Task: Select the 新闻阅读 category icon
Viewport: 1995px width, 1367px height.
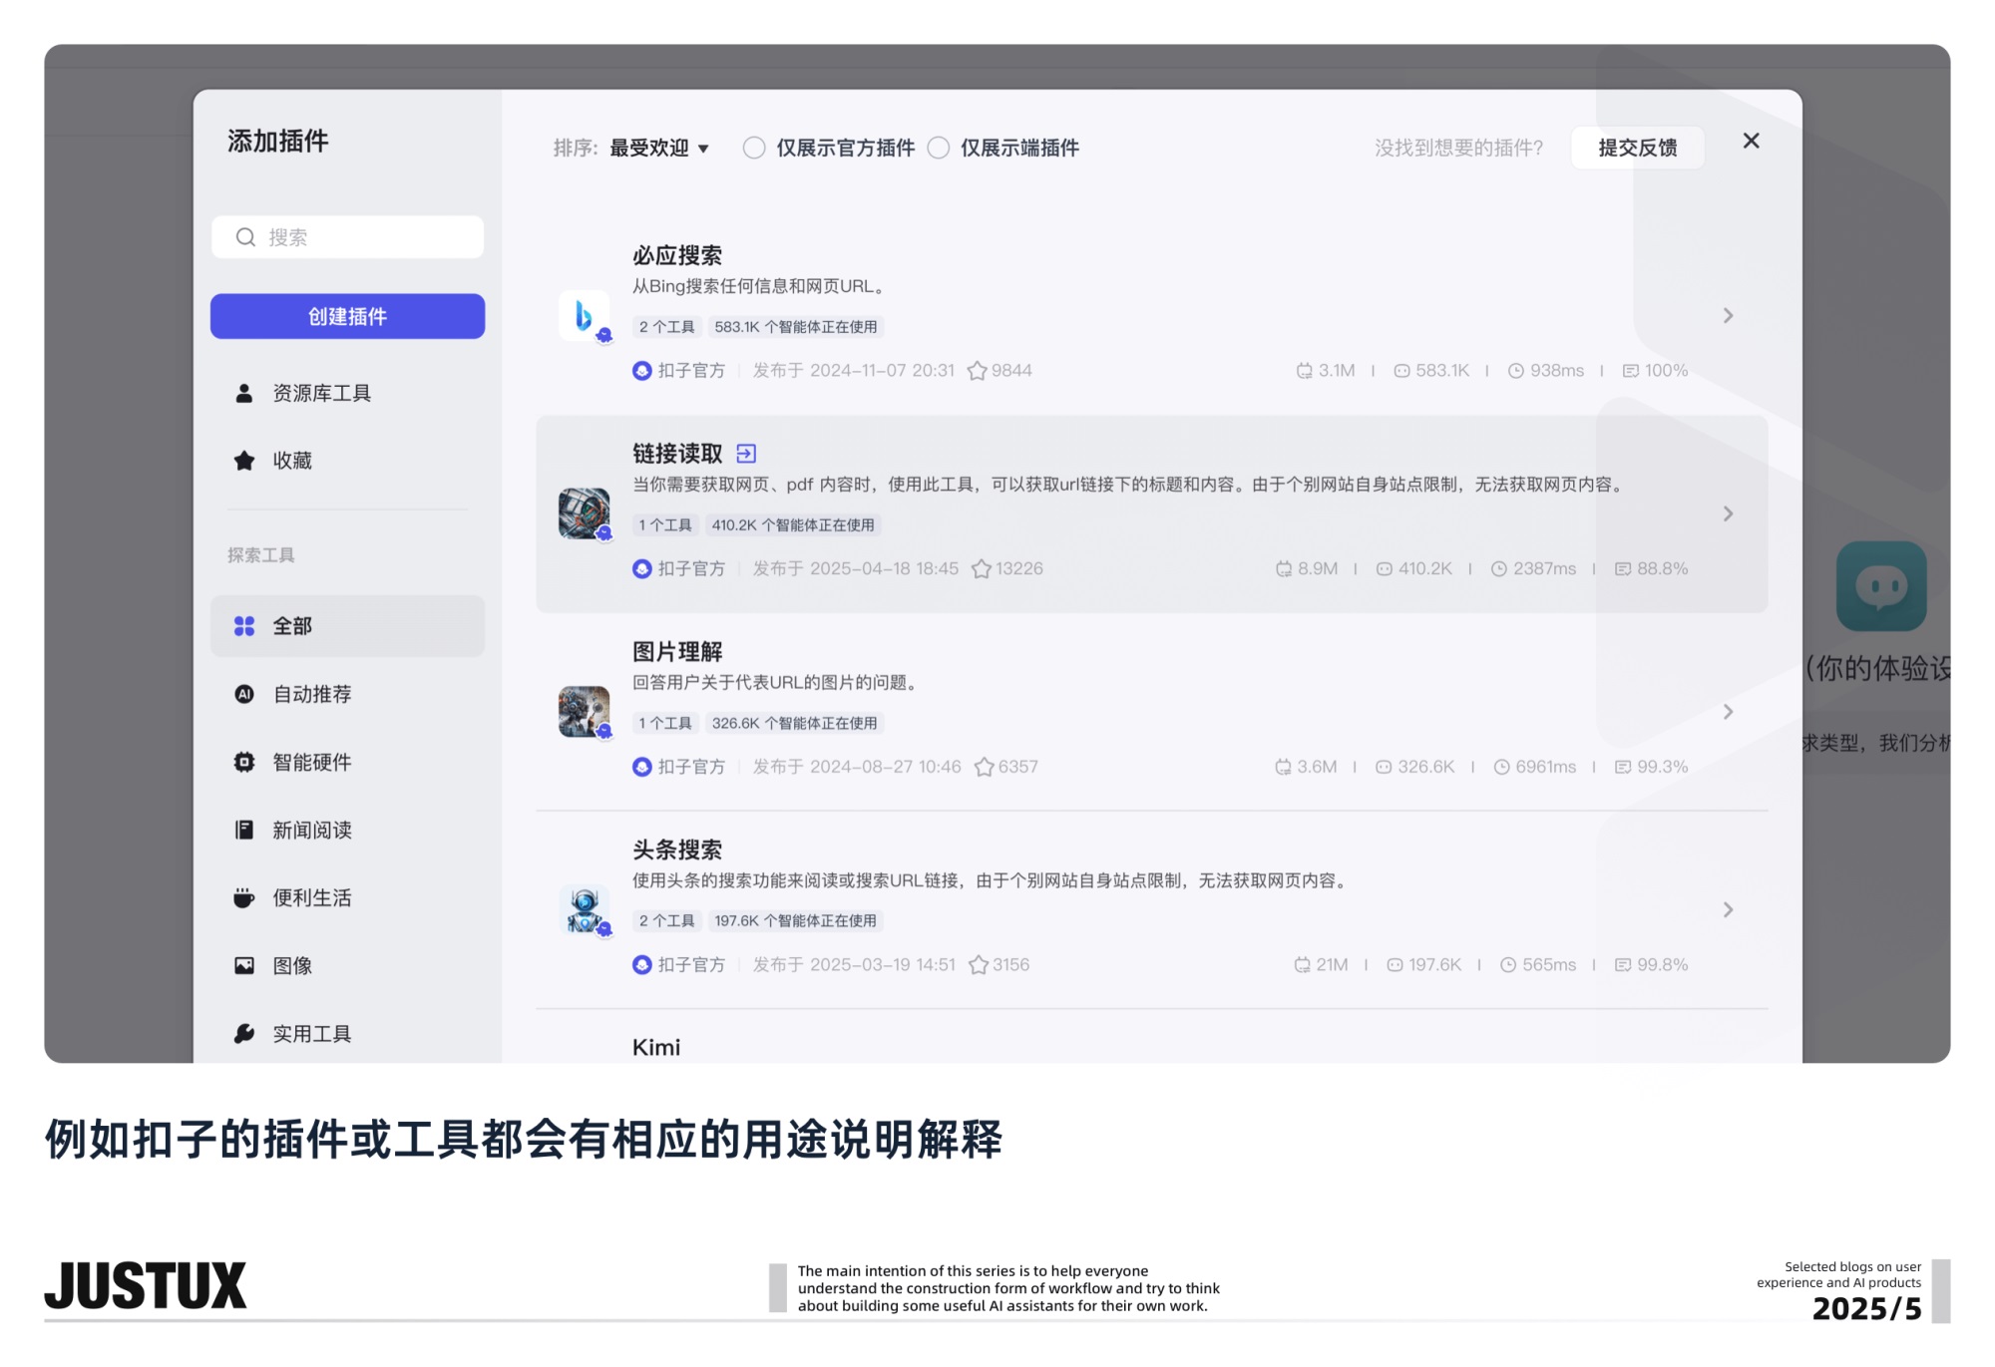Action: click(244, 830)
